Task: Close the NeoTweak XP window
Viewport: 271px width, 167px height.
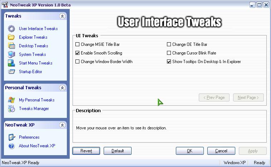Action: [x=266, y=5]
